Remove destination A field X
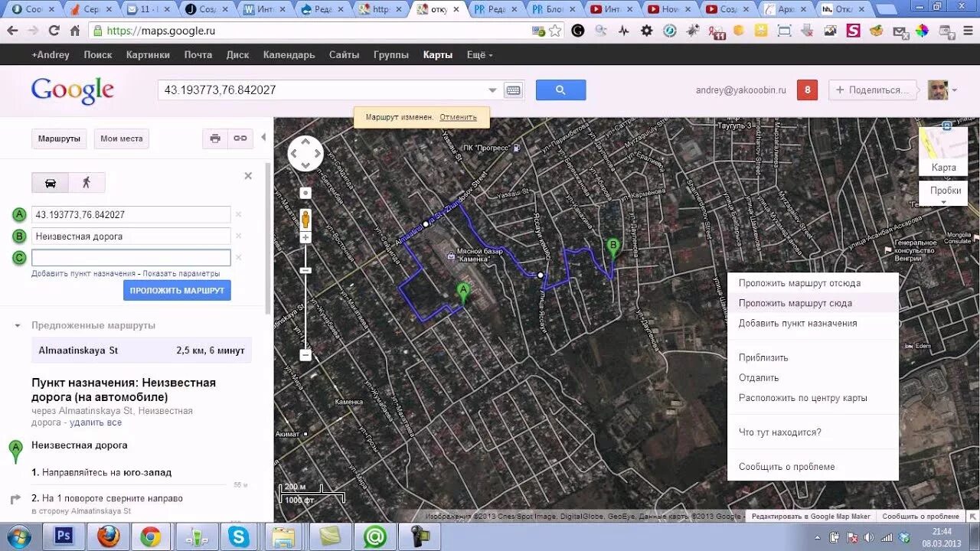Viewport: 980px width, 551px height. pos(238,215)
